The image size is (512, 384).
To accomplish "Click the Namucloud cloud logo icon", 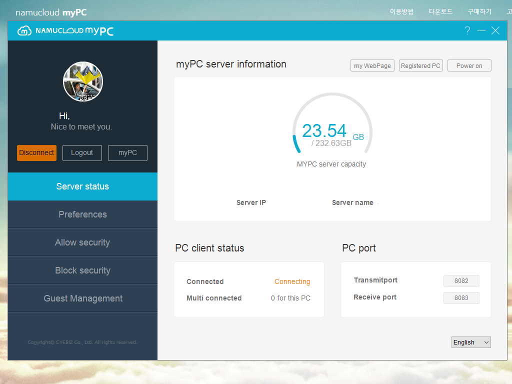I will coord(24,31).
